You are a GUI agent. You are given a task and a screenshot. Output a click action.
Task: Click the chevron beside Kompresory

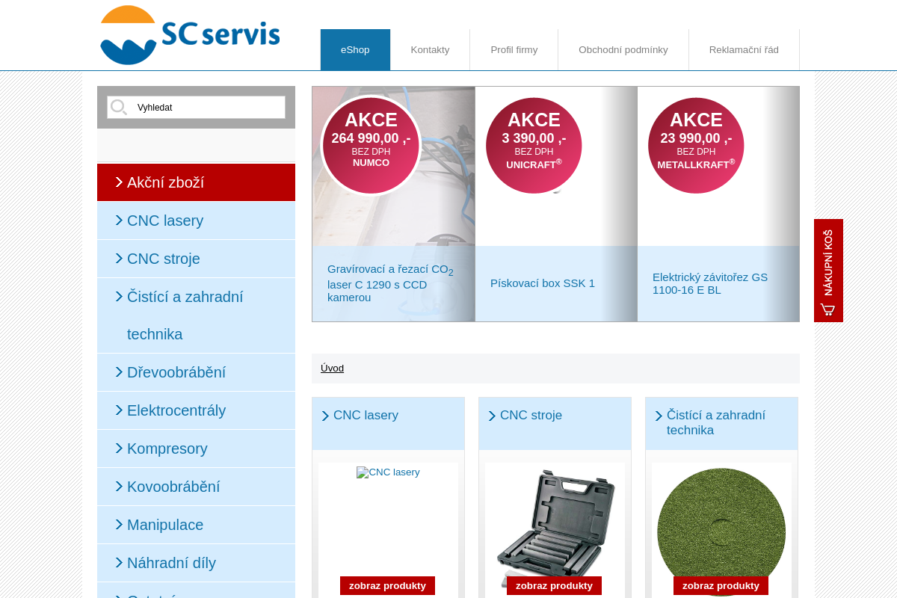click(x=119, y=448)
